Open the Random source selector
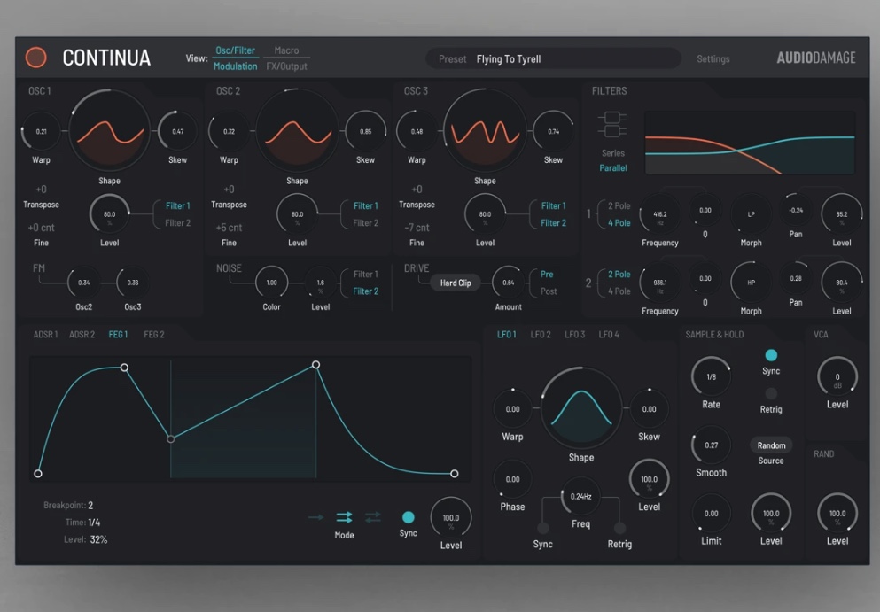 pyautogui.click(x=771, y=445)
